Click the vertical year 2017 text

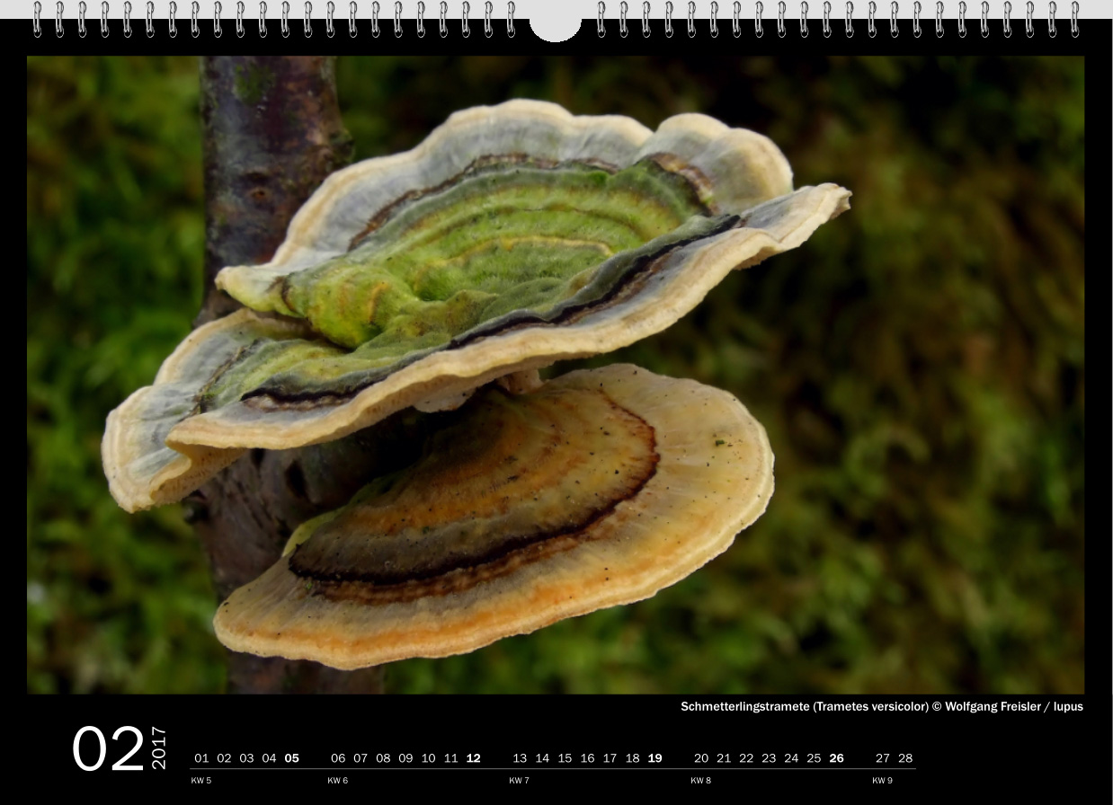pyautogui.click(x=158, y=747)
